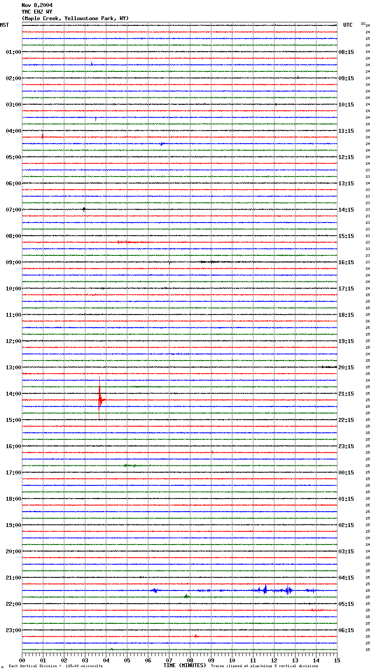
Task: Click the "12:15" UTC time label
Action: tap(346, 157)
